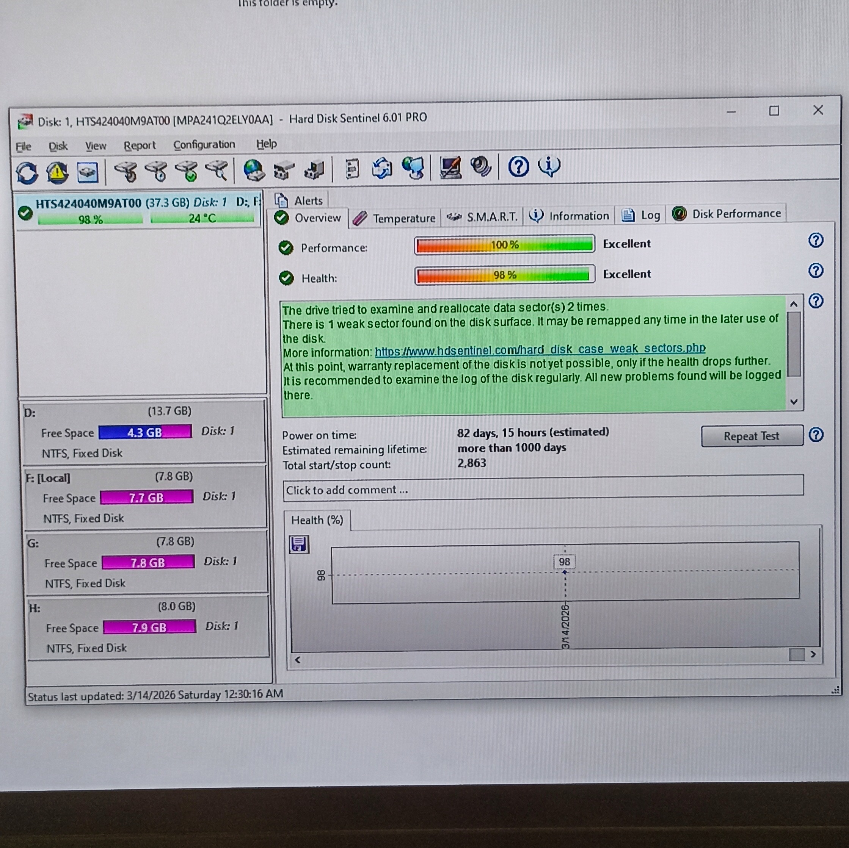849x848 pixels.
Task: Click the refresh disk status toolbar icon
Action: 27,172
